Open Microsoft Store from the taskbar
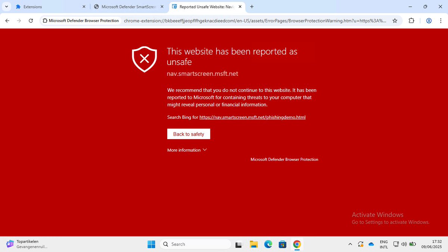 pyautogui.click(x=283, y=244)
